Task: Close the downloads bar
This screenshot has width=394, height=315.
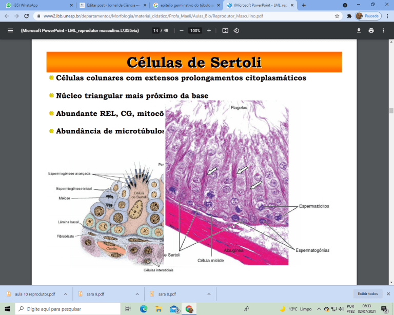Action: (x=388, y=293)
